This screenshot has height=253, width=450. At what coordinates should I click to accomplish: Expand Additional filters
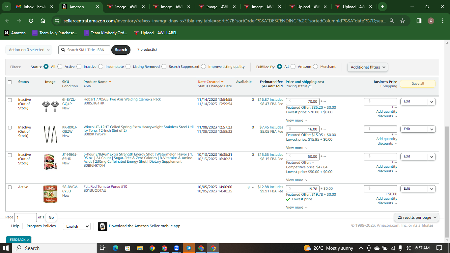click(x=367, y=67)
